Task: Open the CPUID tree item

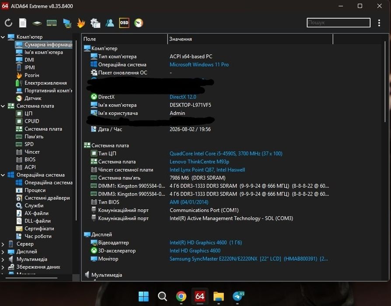Action: pyautogui.click(x=28, y=121)
